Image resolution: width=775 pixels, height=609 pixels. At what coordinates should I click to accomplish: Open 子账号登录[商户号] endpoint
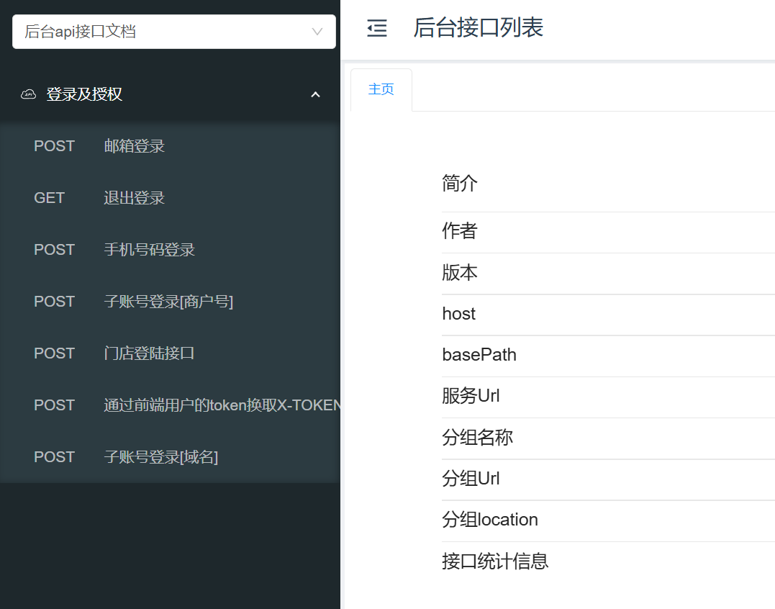168,302
